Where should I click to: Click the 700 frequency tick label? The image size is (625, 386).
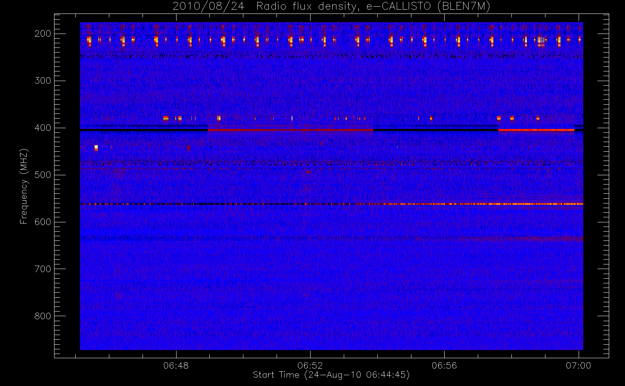43,269
